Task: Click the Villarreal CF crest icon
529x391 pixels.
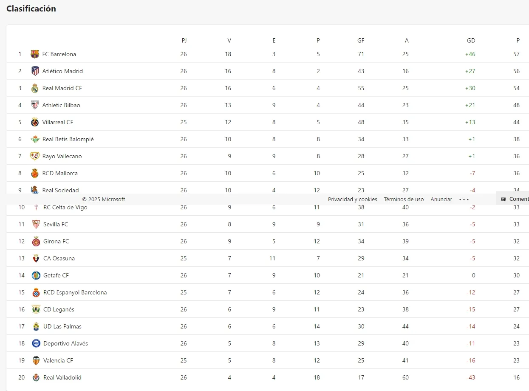Action: pyautogui.click(x=35, y=122)
